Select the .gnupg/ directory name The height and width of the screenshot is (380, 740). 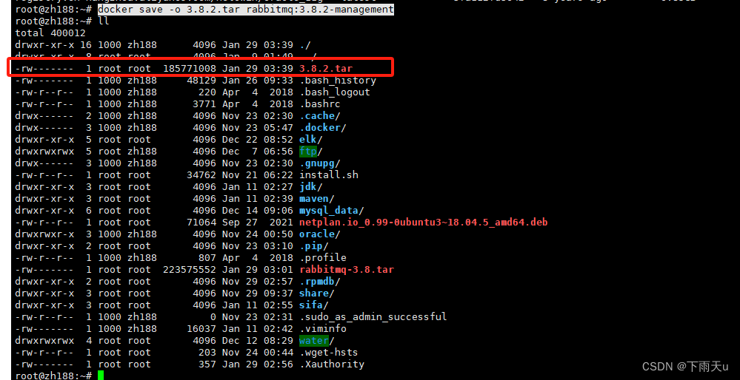click(319, 163)
